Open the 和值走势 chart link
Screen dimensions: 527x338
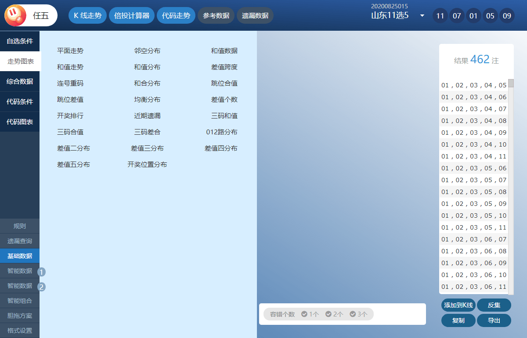(x=70, y=67)
